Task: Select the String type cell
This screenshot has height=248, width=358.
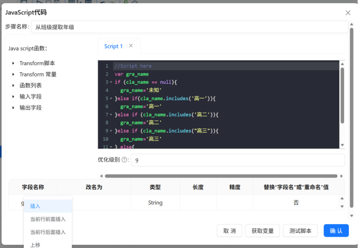Action: pos(155,203)
